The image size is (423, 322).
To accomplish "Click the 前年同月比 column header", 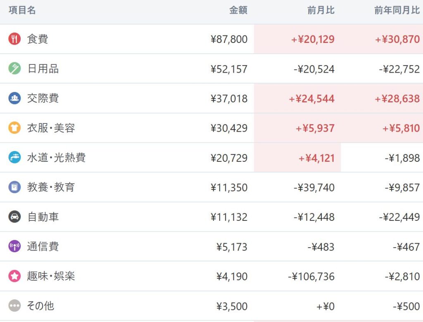I will point(397,10).
